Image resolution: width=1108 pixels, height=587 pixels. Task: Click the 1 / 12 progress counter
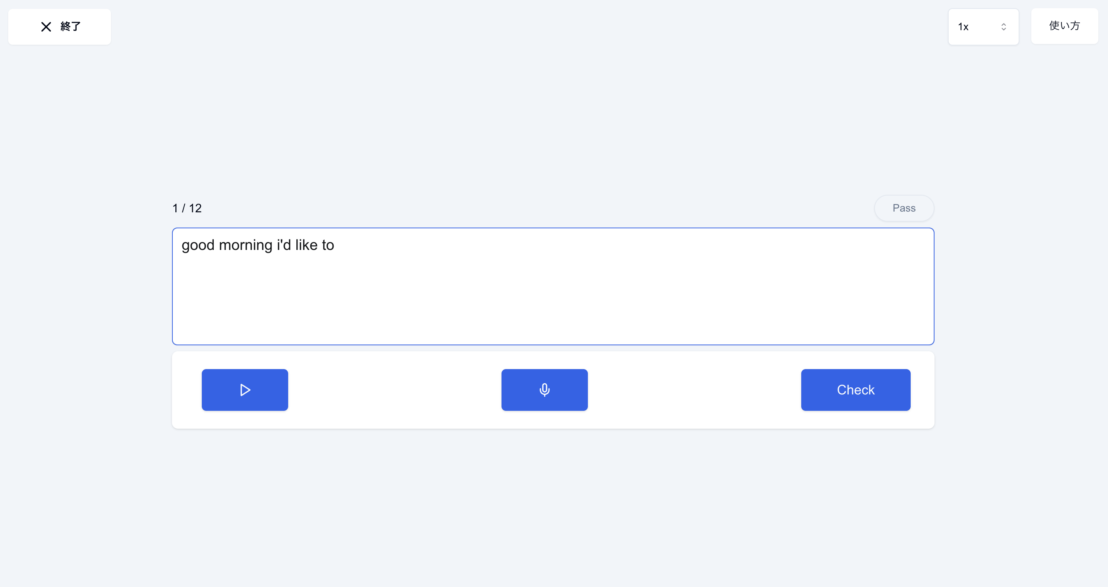(x=187, y=208)
